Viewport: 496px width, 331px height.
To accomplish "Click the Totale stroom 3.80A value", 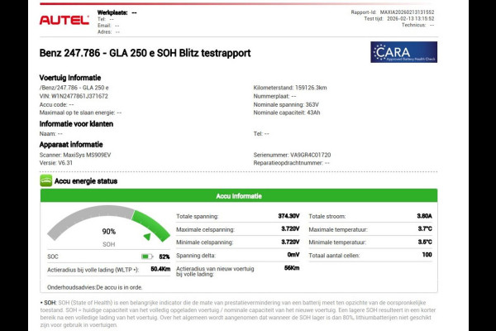I will [424, 216].
